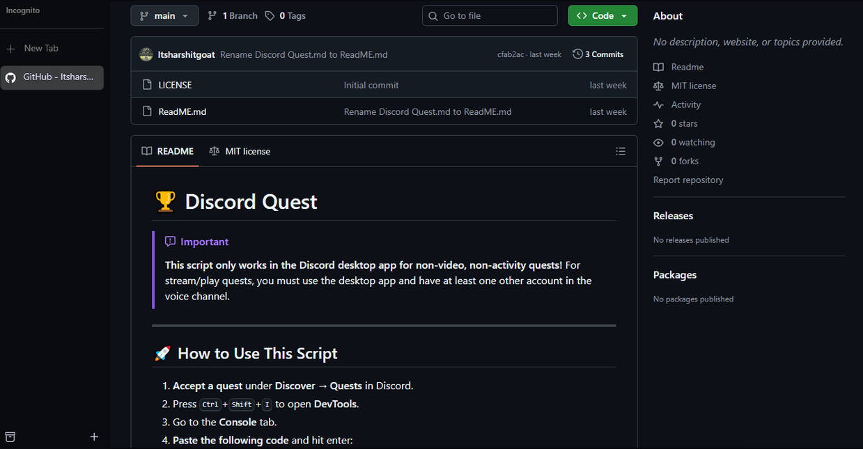Image resolution: width=863 pixels, height=449 pixels.
Task: Open the 1 Branch link
Action: point(233,15)
